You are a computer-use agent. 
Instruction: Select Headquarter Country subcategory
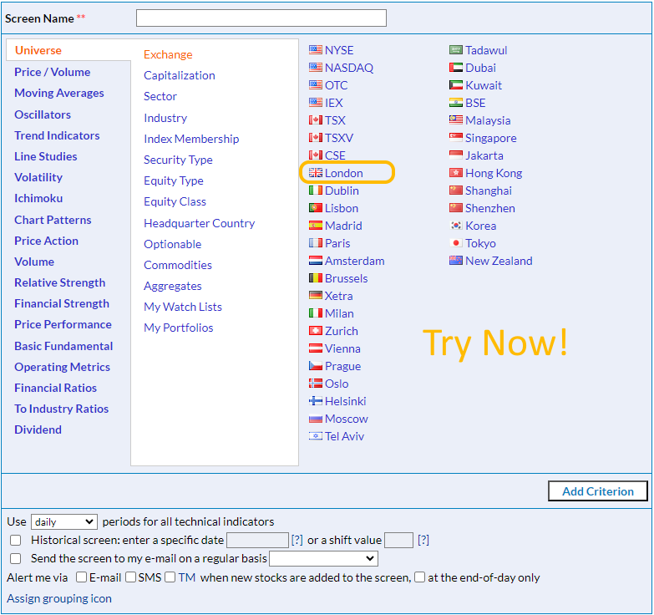tap(200, 223)
